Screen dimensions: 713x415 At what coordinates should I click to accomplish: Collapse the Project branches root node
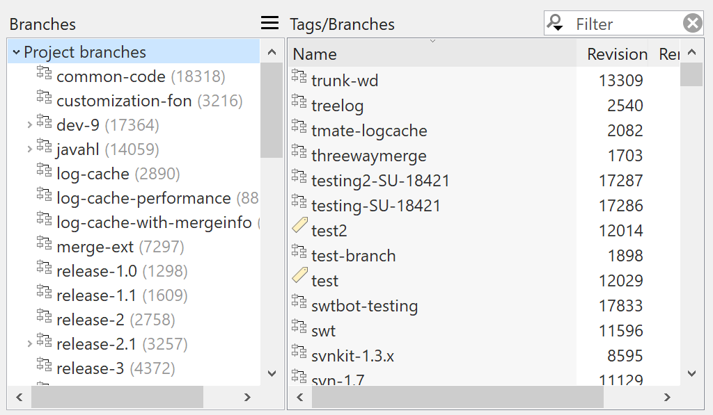tap(15, 51)
